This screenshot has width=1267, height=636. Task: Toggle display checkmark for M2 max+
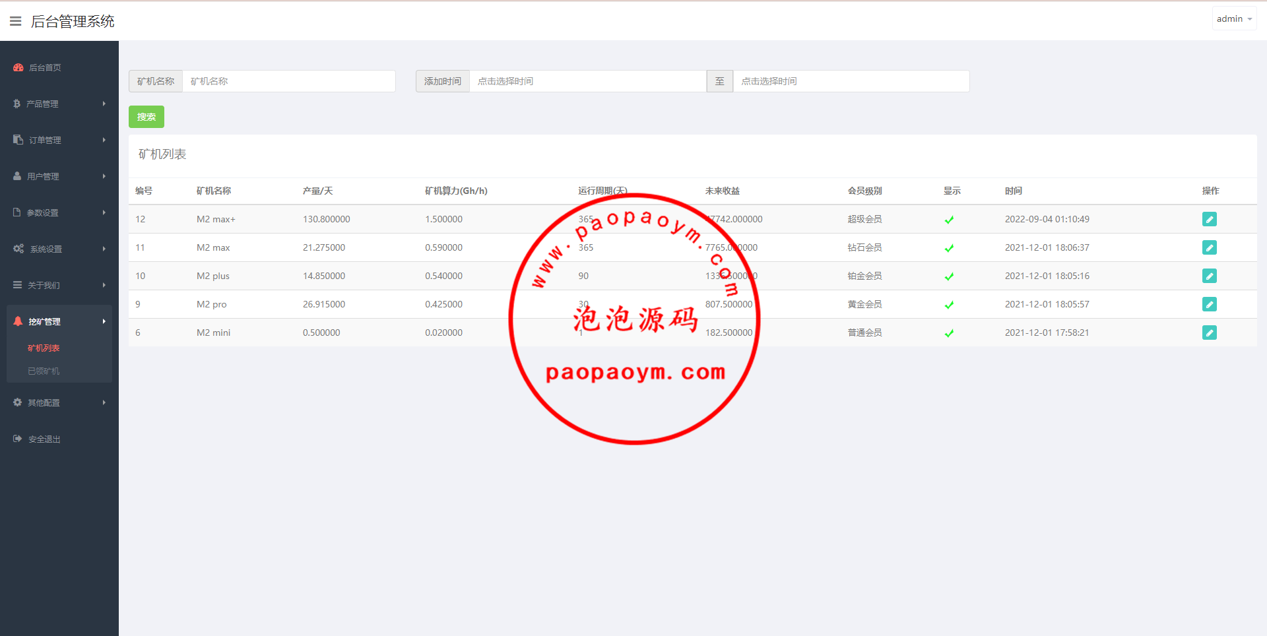(x=949, y=220)
